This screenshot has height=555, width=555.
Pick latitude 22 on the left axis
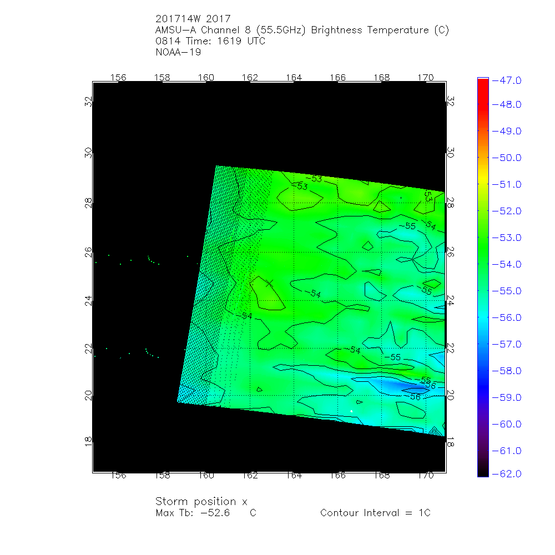coord(88,349)
